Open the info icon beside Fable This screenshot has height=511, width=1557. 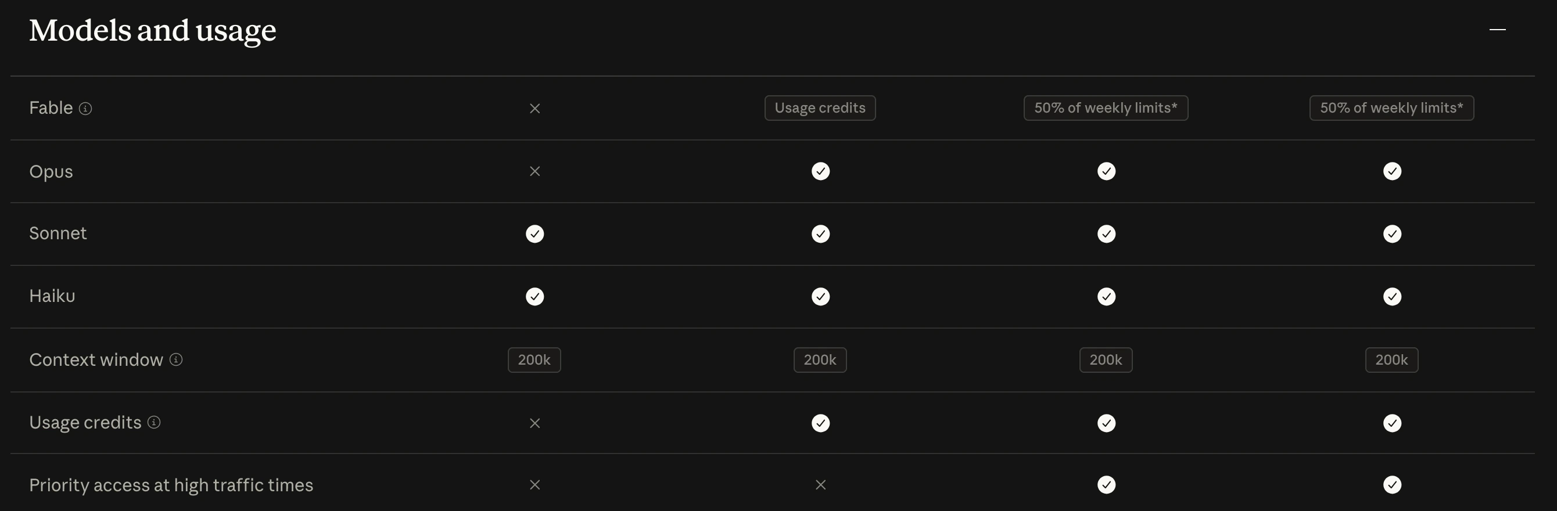[86, 109]
